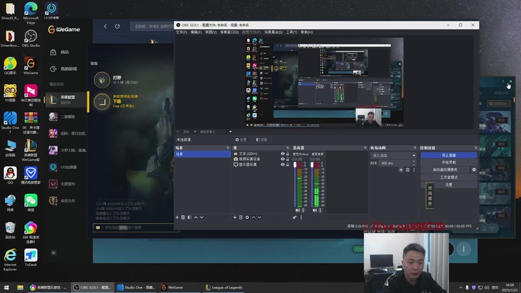Move the scene up with the arrow
The height and width of the screenshot is (293, 521).
coord(196,217)
